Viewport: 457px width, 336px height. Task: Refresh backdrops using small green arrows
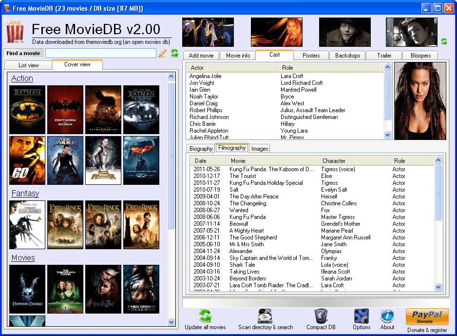[444, 42]
